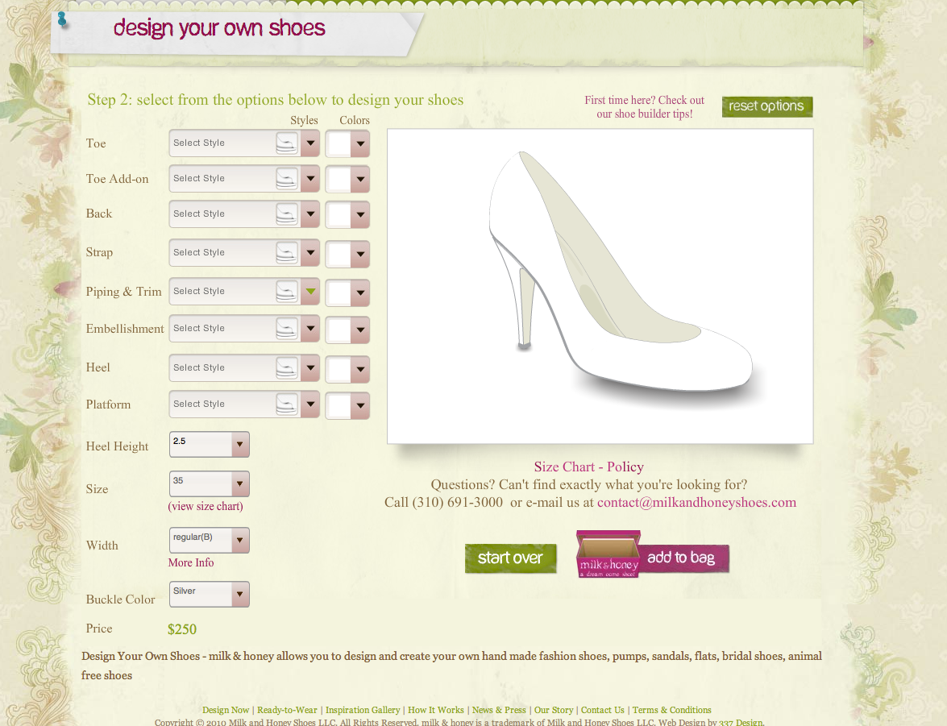Open the Strap style dropdown
This screenshot has height=726, width=947.
click(x=310, y=253)
